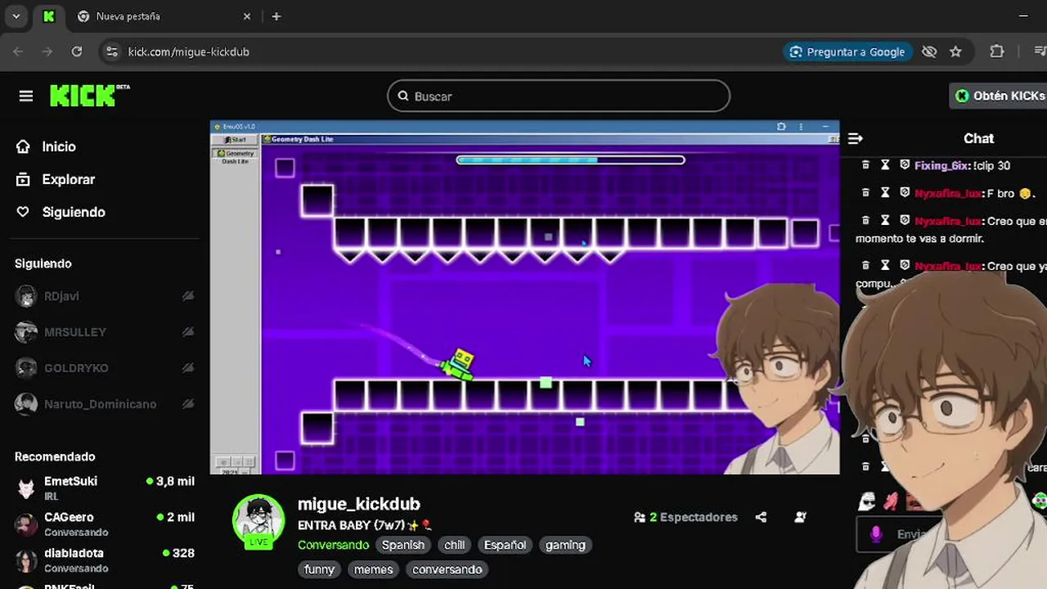Screen dimensions: 1047x589
Task: Timeout sender of "F bro" with hourglass icon
Action: coord(885,193)
